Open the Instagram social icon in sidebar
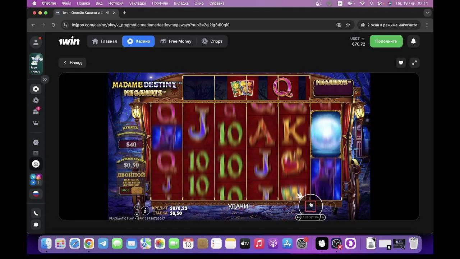Screen dimensions: 460x259 tap(39, 177)
